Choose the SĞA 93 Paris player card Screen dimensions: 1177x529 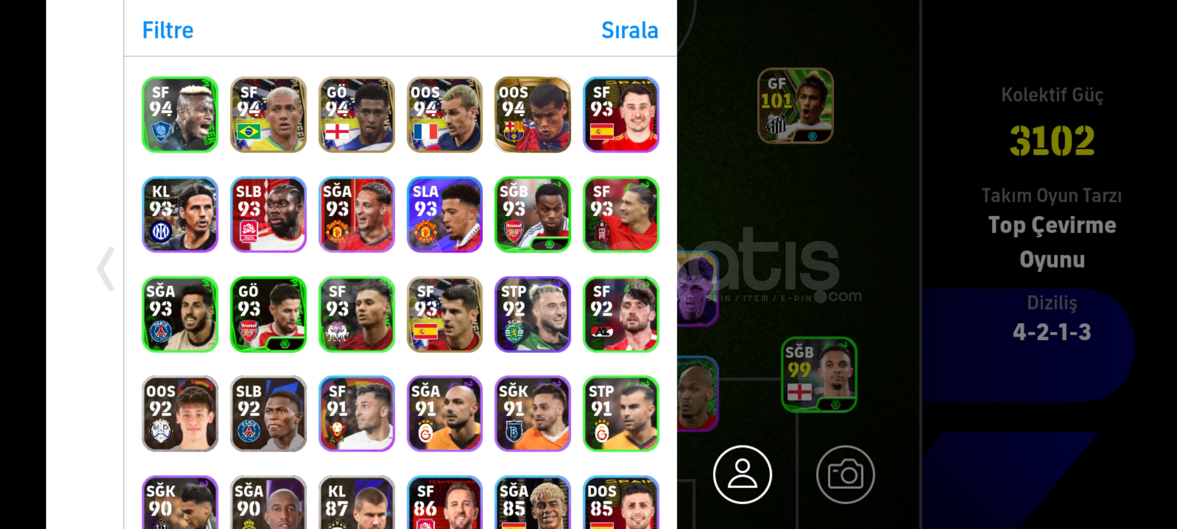pyautogui.click(x=180, y=314)
